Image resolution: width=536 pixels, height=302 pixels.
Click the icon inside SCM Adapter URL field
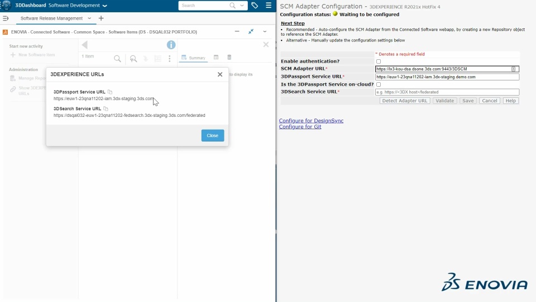tap(514, 69)
